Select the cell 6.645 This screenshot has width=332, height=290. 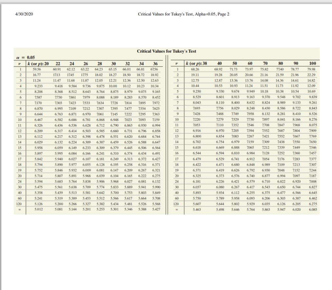tap(313, 193)
